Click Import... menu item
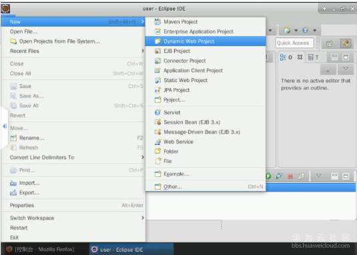Screen dimensions: 357x255 click(x=73, y=183)
